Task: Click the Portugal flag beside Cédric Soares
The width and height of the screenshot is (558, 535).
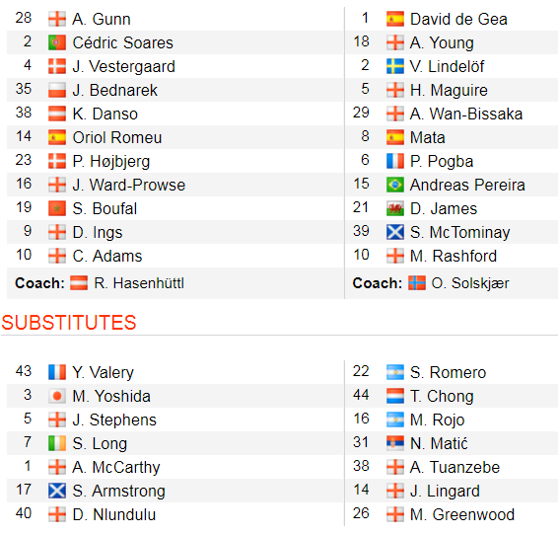Action: (57, 42)
